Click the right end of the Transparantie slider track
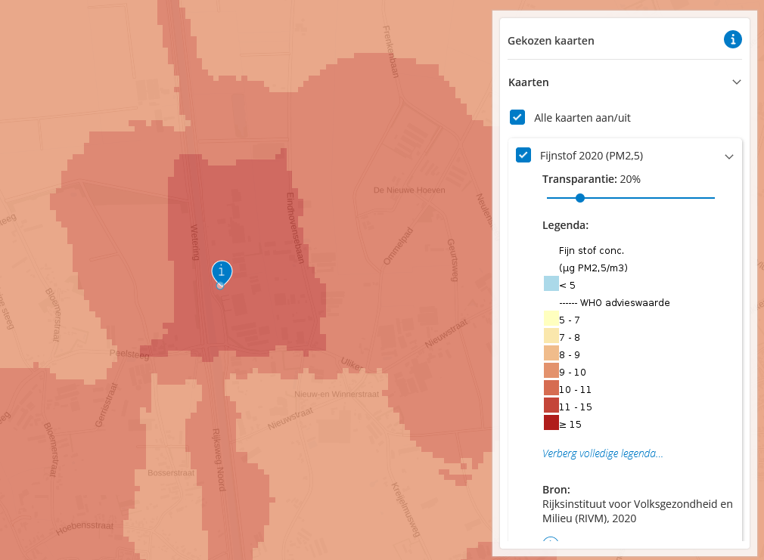 coord(713,198)
